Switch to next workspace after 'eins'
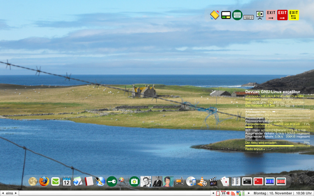 [16, 193]
